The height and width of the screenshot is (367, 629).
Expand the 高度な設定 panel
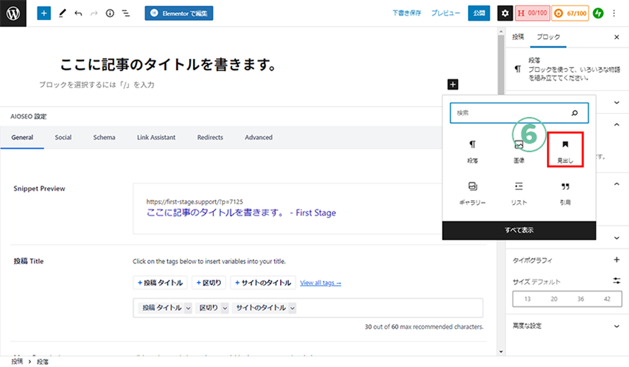click(x=617, y=326)
